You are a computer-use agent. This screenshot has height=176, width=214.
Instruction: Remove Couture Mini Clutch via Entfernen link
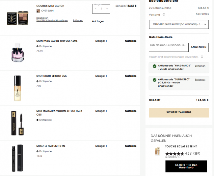click(78, 21)
